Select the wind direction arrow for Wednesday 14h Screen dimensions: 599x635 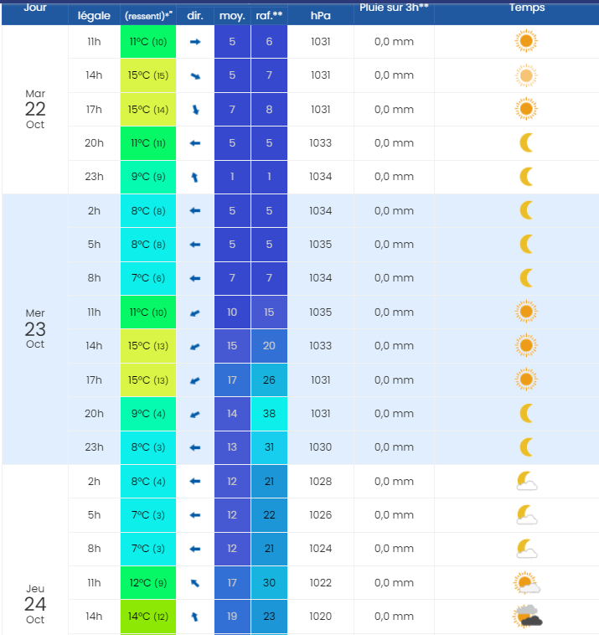195,346
